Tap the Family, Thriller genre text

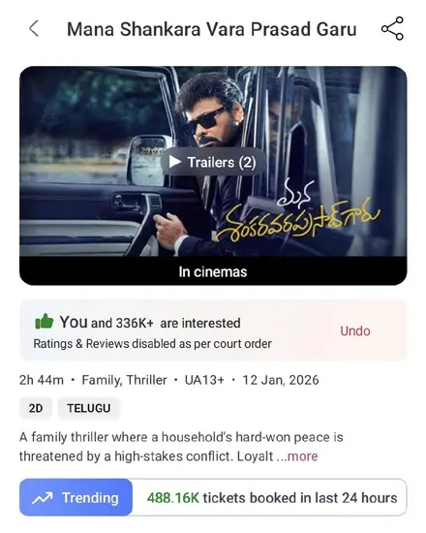pyautogui.click(x=124, y=380)
